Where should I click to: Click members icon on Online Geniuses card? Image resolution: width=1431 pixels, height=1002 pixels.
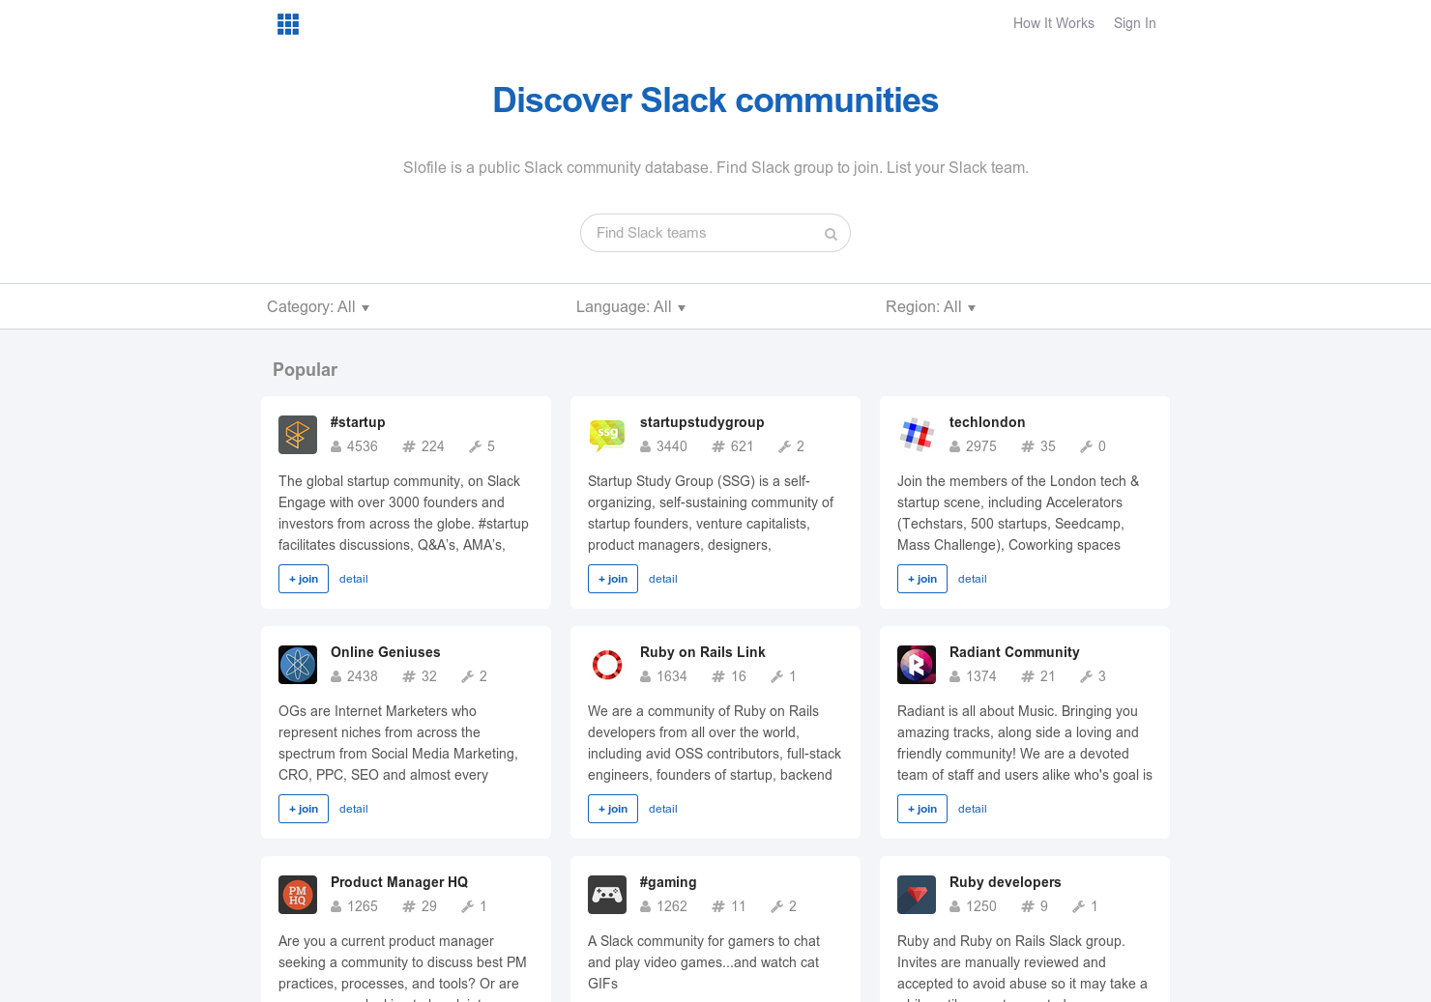click(336, 676)
